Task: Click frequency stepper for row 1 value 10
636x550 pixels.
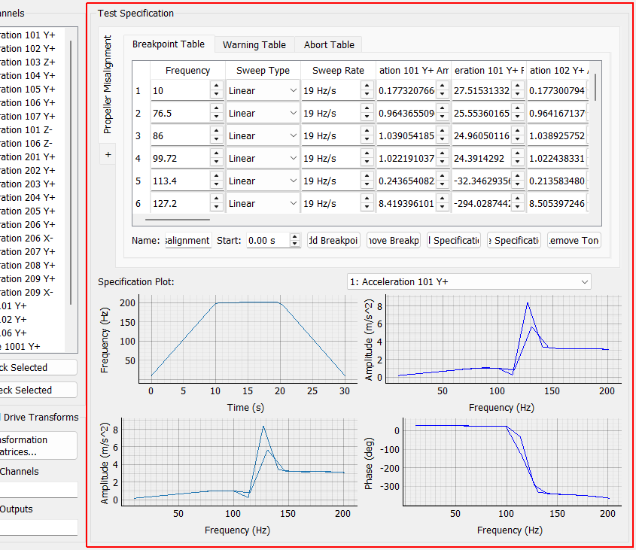Action: pyautogui.click(x=217, y=90)
